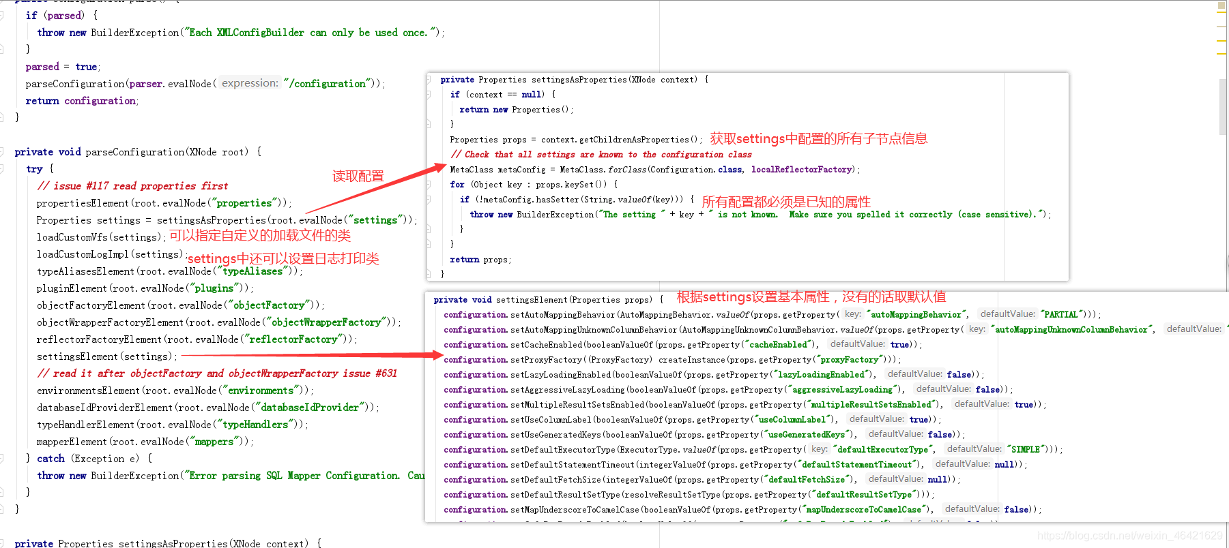Click the 'setDefaultStatementTimeout' configuration line
Image resolution: width=1229 pixels, height=548 pixels.
click(x=736, y=465)
